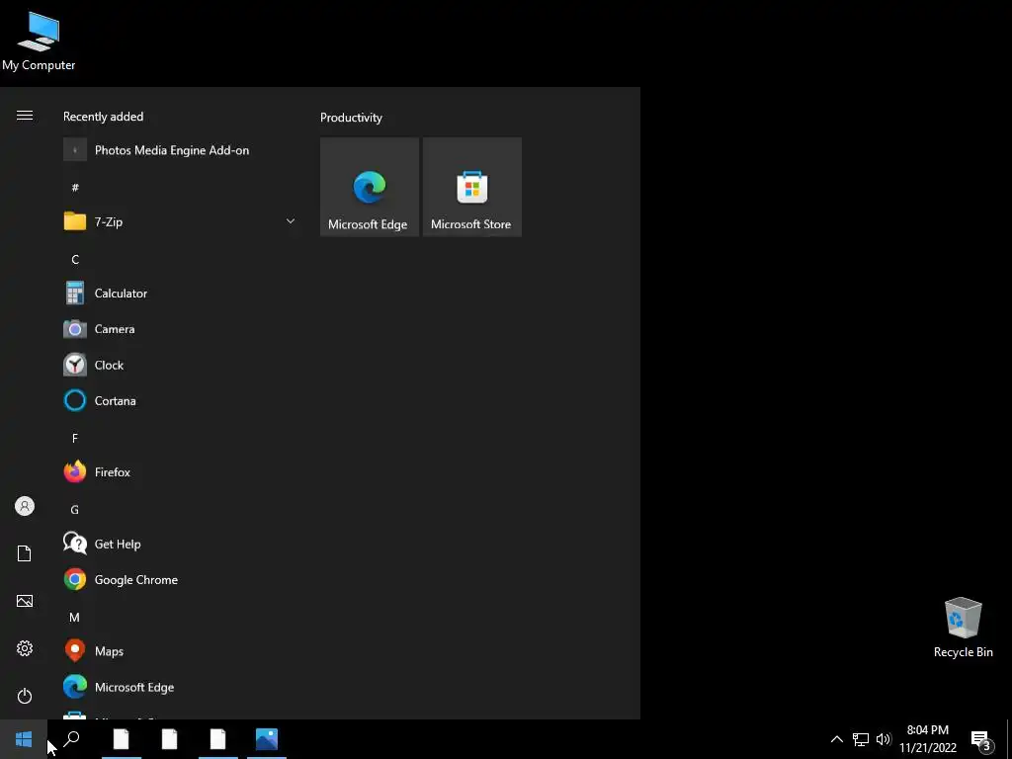
Task: Open the Recycle Bin desktop icon
Action: click(x=963, y=628)
